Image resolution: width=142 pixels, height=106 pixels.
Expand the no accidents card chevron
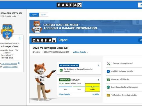tap(98, 65)
